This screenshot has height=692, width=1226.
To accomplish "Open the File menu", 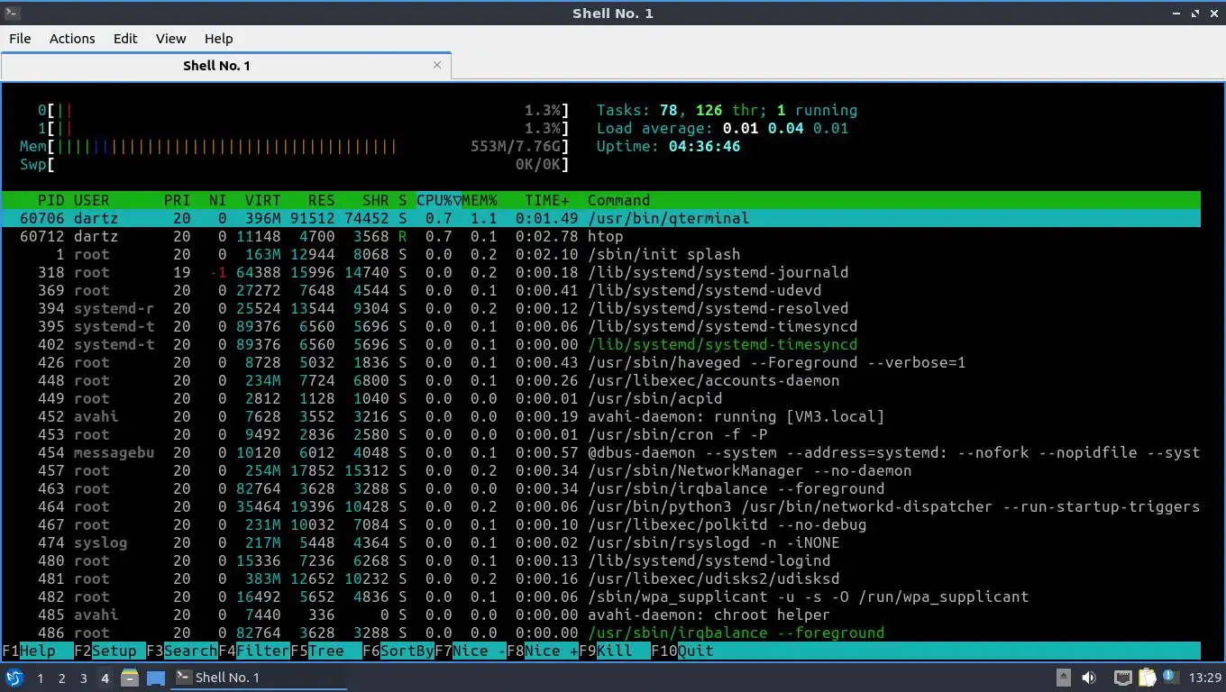I will coord(20,39).
